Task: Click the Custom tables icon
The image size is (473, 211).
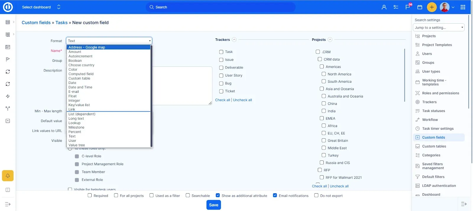Action: [x=417, y=146]
